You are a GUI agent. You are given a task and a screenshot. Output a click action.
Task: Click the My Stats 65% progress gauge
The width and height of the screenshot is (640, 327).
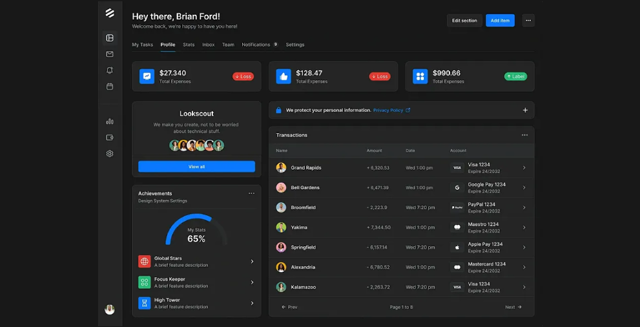pos(196,229)
